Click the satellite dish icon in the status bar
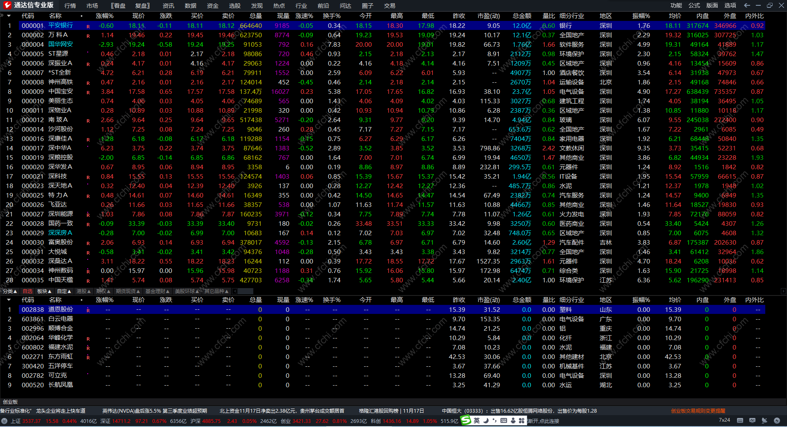 point(764,420)
